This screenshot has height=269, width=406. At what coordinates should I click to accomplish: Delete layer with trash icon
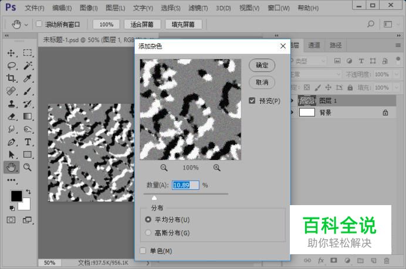click(387, 261)
